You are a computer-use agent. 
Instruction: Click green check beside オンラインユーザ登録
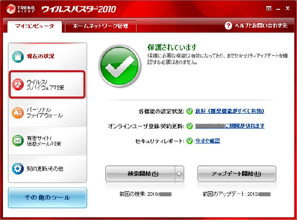point(190,126)
